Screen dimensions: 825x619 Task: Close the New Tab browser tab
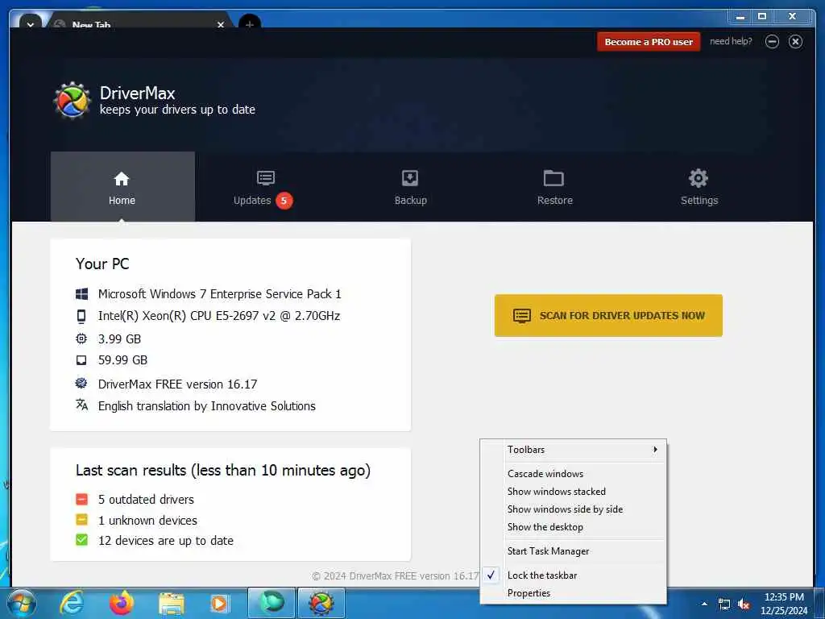[x=221, y=25]
